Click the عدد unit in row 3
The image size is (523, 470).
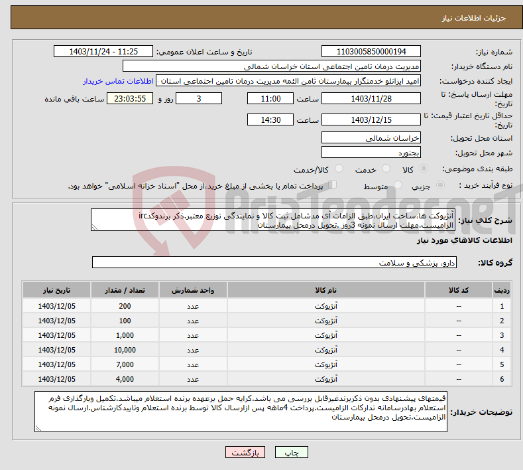[193, 335]
